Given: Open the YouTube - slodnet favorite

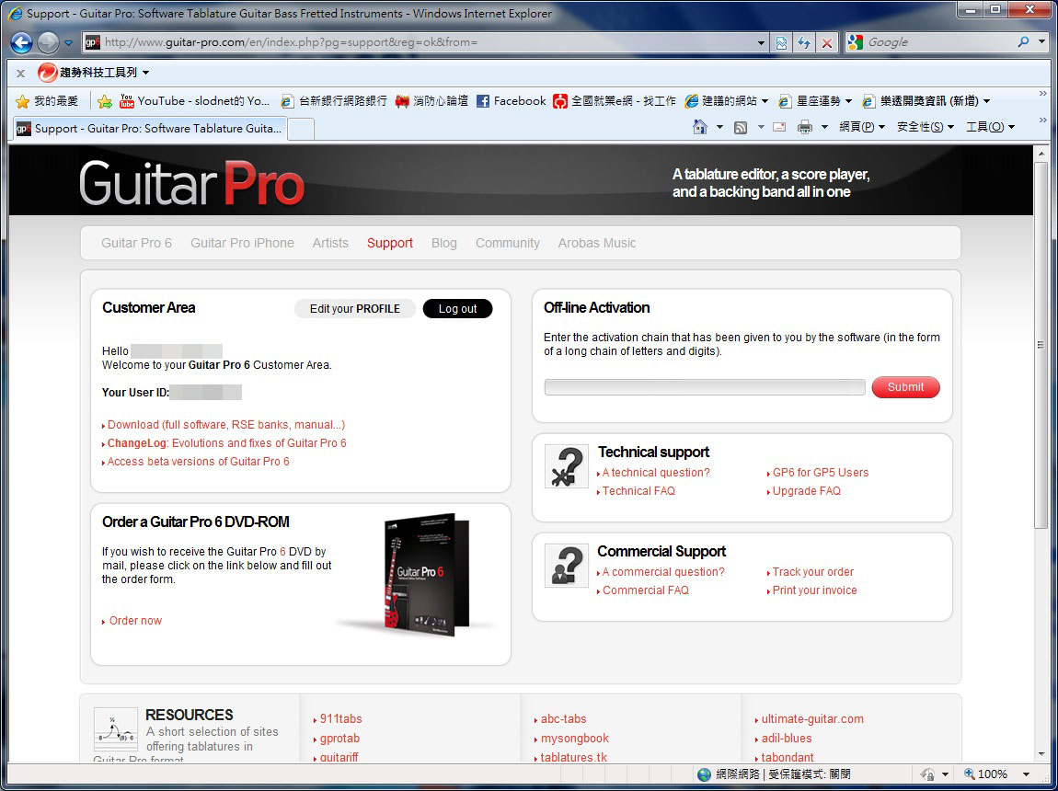Looking at the screenshot, I should tap(194, 101).
